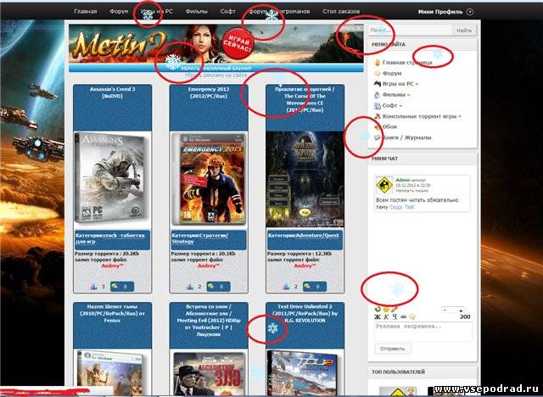This screenshot has height=397, width=543.
Task: Apply italic К formatting in mini chat
Action: (386, 316)
